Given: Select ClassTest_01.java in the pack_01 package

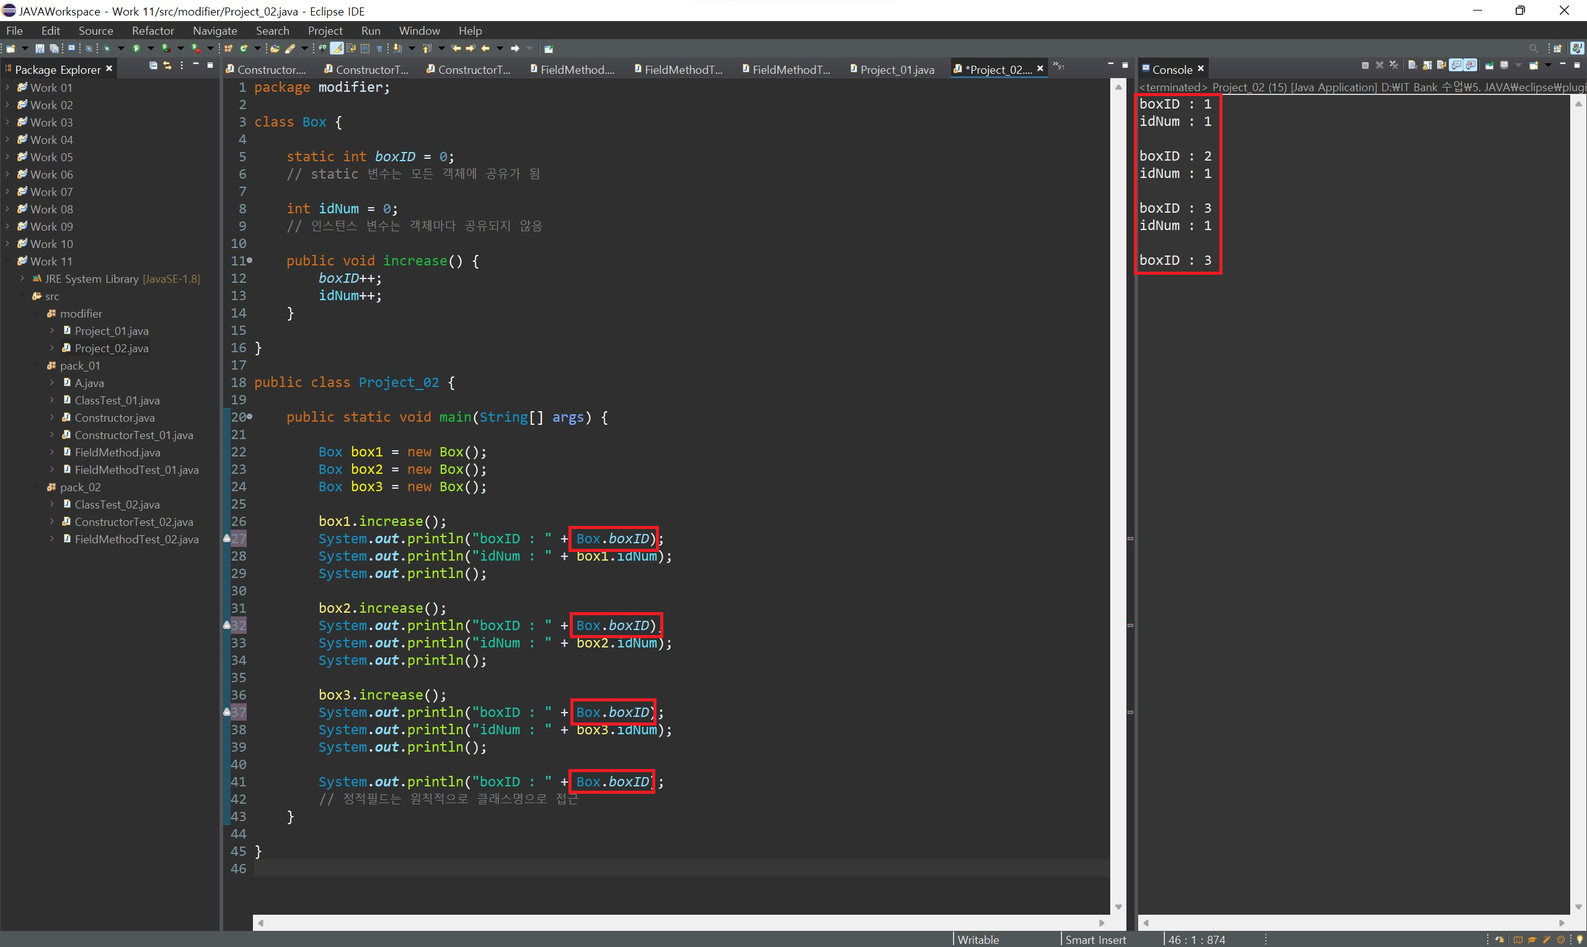Looking at the screenshot, I should click(117, 400).
